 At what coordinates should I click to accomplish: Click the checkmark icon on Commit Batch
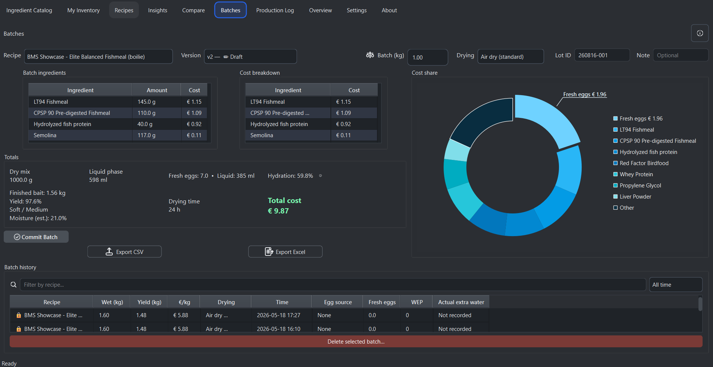pos(17,237)
